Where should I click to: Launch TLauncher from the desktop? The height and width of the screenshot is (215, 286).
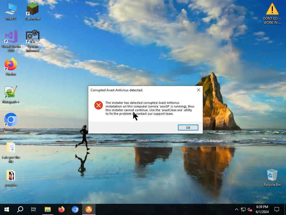click(x=32, y=11)
